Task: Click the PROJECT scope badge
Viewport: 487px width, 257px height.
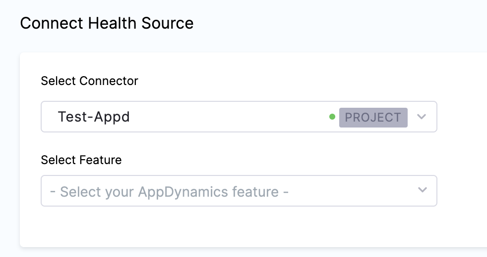Action: point(373,117)
